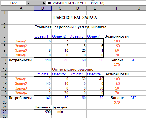This screenshot has width=146, height=118.
Task: Select column C header
Action: tap(60, 8)
